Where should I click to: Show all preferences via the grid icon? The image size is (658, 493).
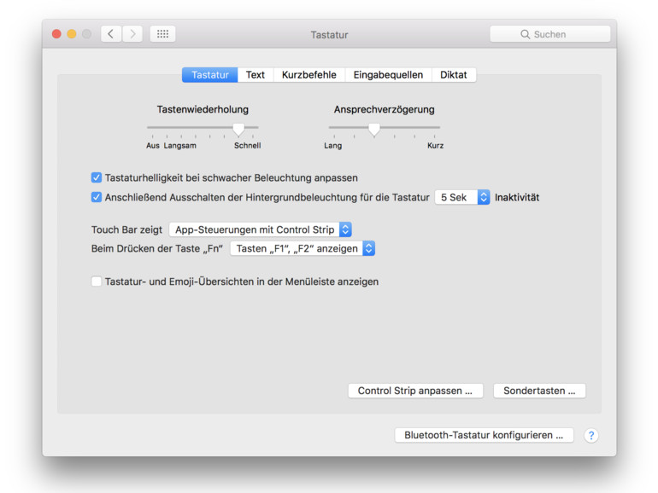point(163,34)
